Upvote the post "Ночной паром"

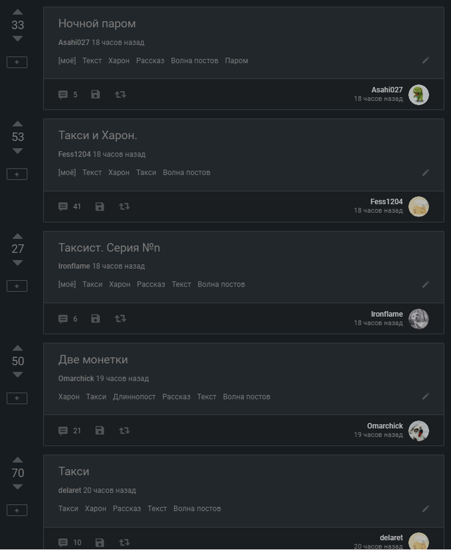(17, 12)
